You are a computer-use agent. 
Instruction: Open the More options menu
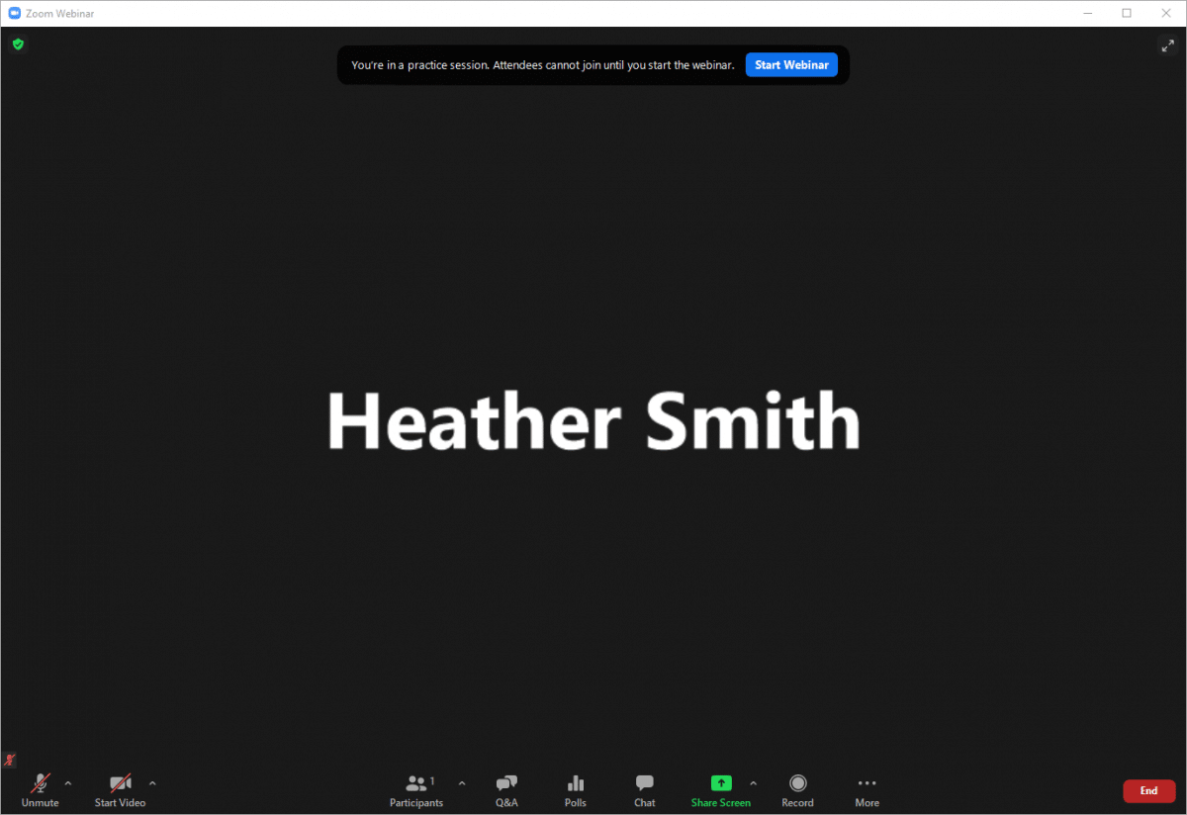[x=867, y=789]
